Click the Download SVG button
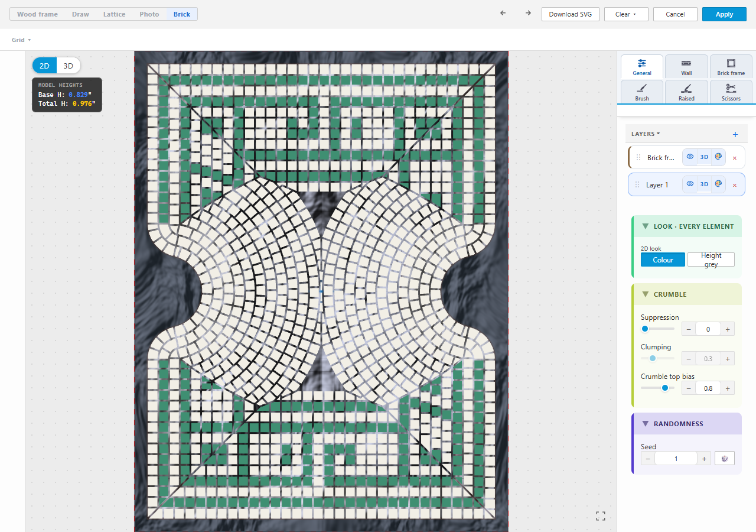Image resolution: width=756 pixels, height=532 pixels. click(571, 14)
